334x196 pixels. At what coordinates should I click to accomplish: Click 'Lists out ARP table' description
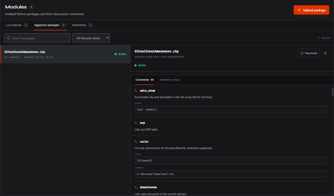tap(146, 129)
